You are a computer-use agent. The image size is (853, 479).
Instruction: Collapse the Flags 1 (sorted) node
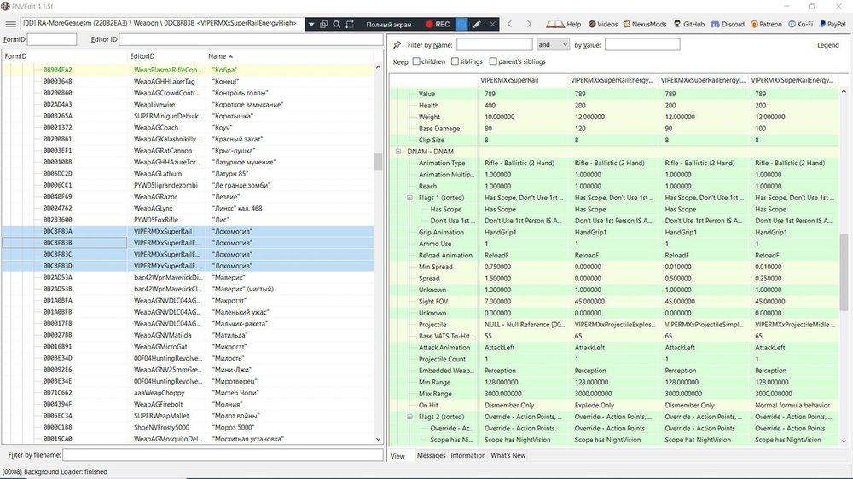coord(409,198)
